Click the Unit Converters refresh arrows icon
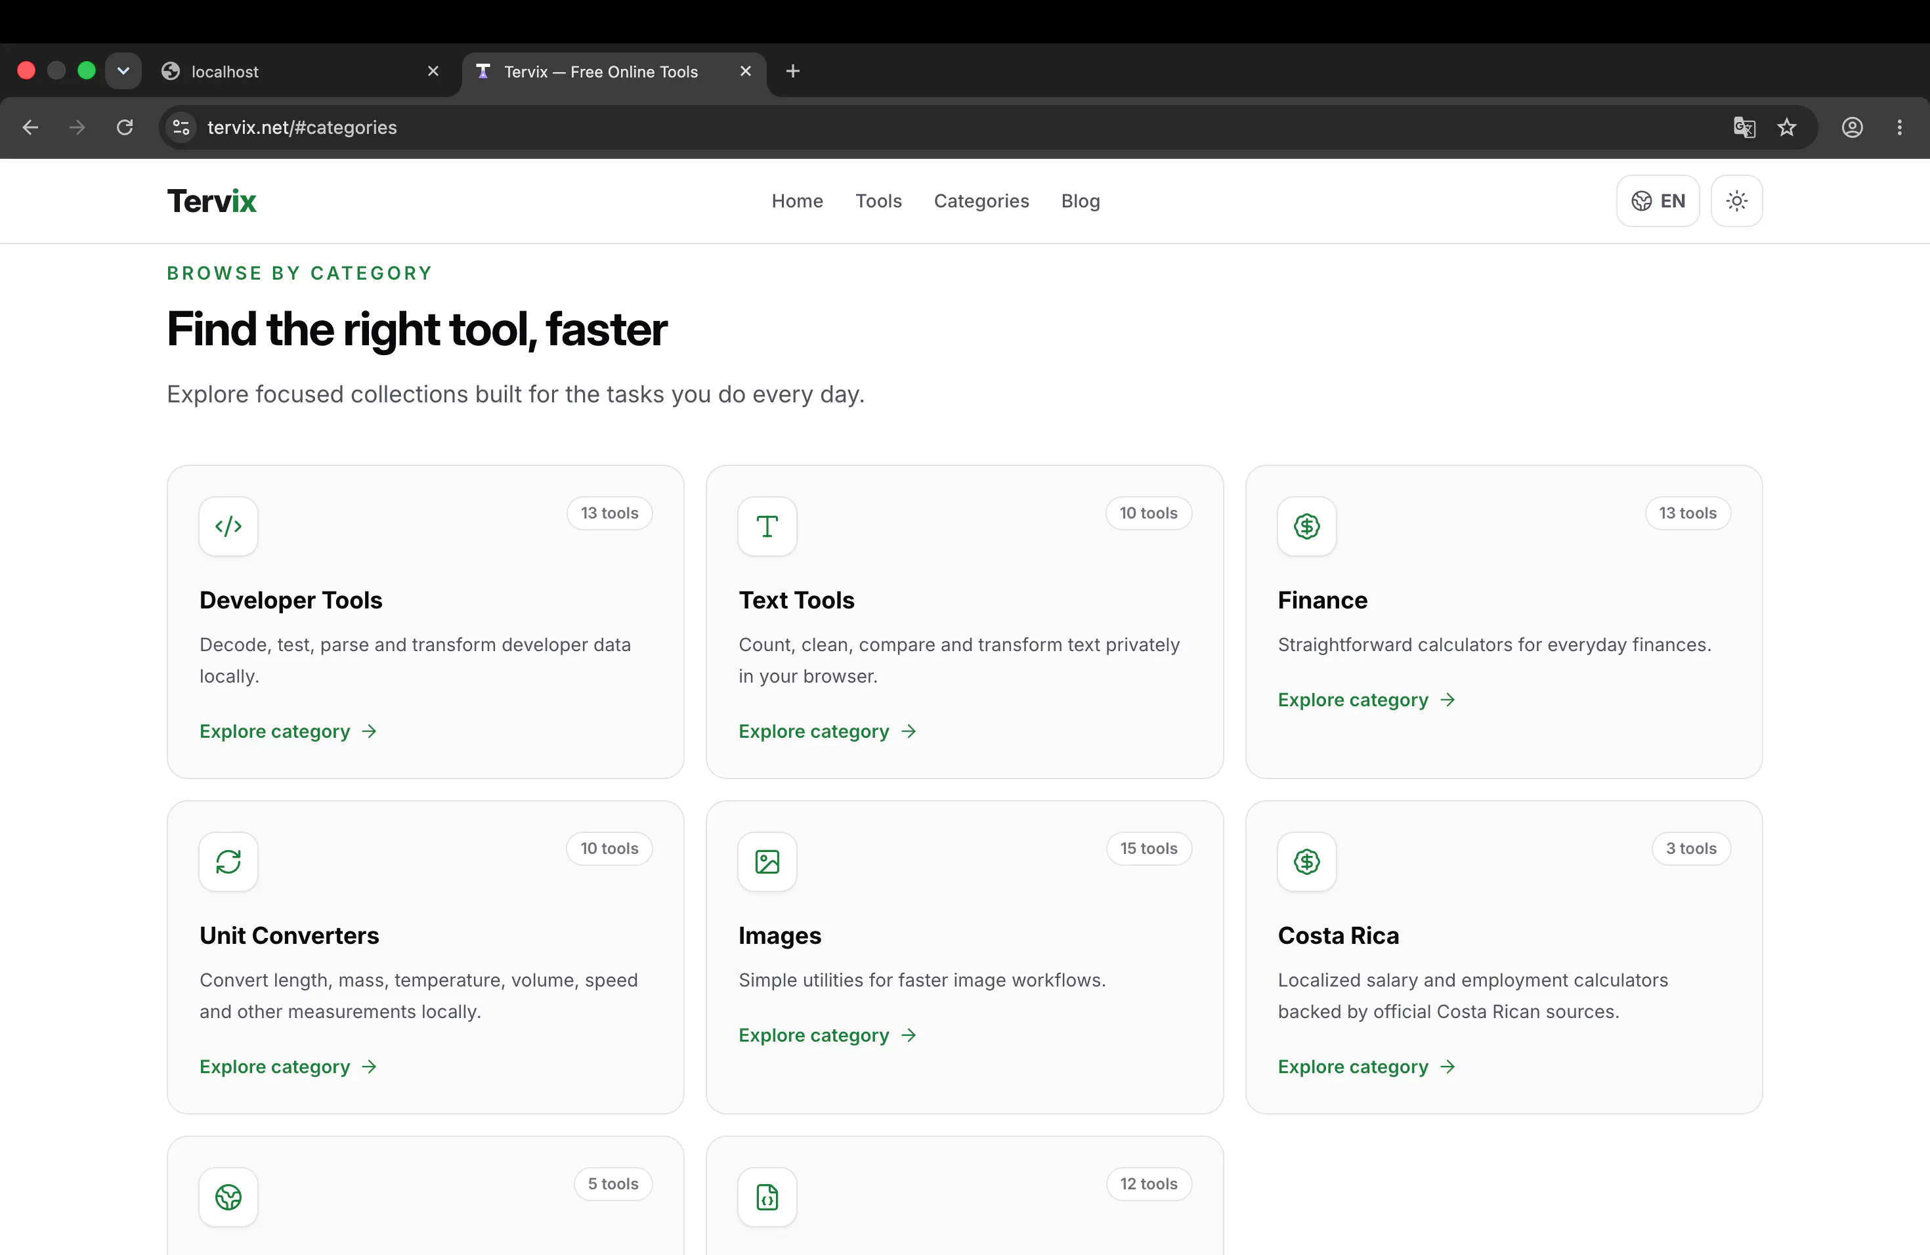 pyautogui.click(x=228, y=862)
